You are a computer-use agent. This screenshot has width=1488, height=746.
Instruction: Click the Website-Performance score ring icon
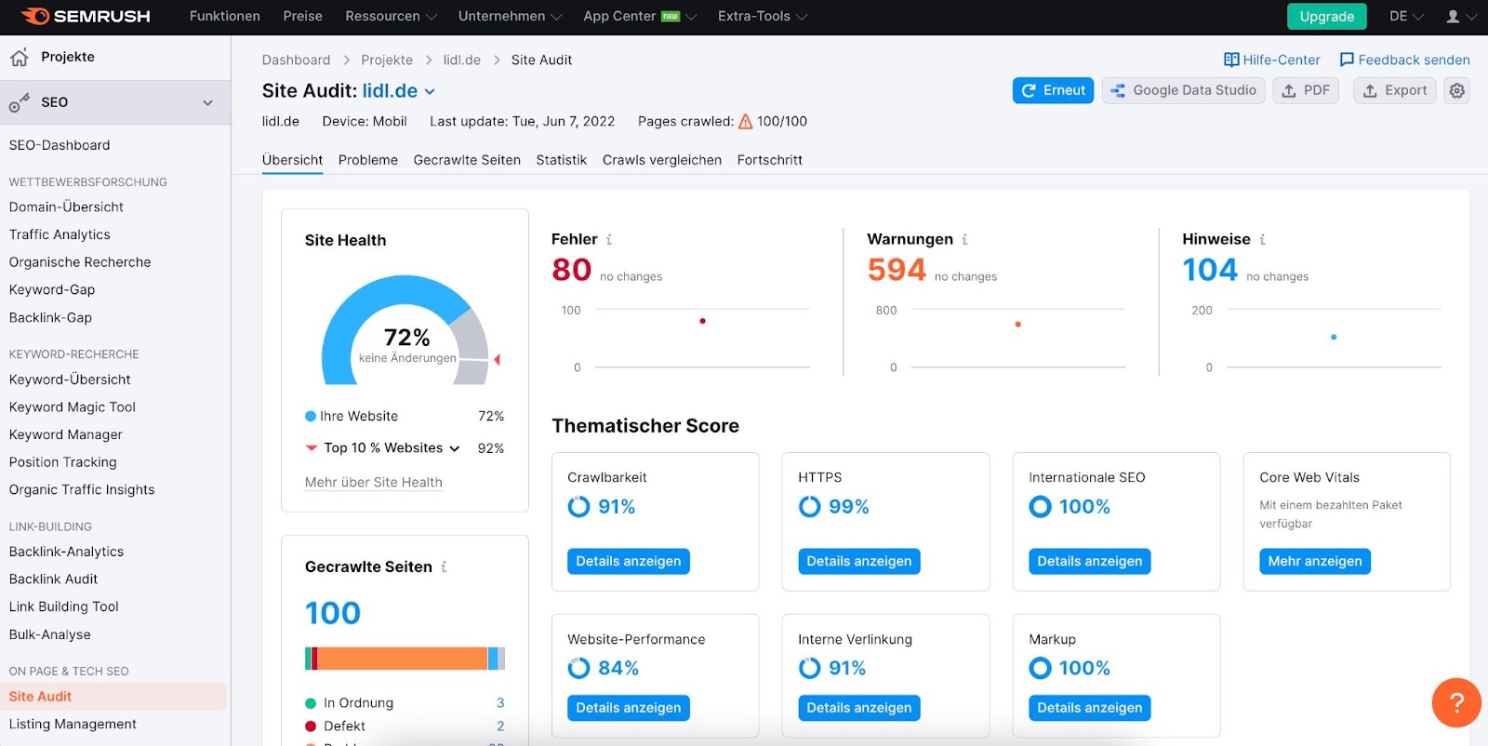click(x=578, y=668)
